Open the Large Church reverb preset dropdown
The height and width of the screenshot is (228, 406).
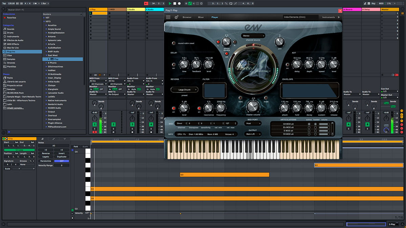pos(184,90)
